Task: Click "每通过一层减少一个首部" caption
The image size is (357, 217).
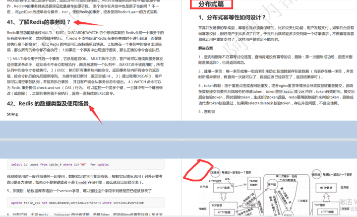Action: coord(337,175)
